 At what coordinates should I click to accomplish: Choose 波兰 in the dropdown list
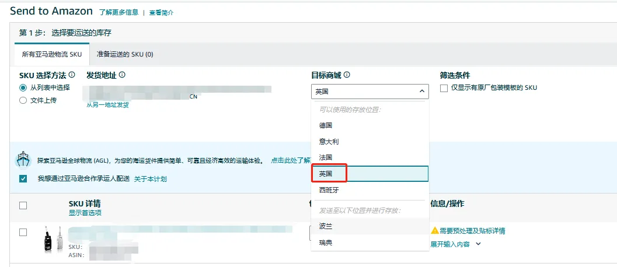coord(326,226)
